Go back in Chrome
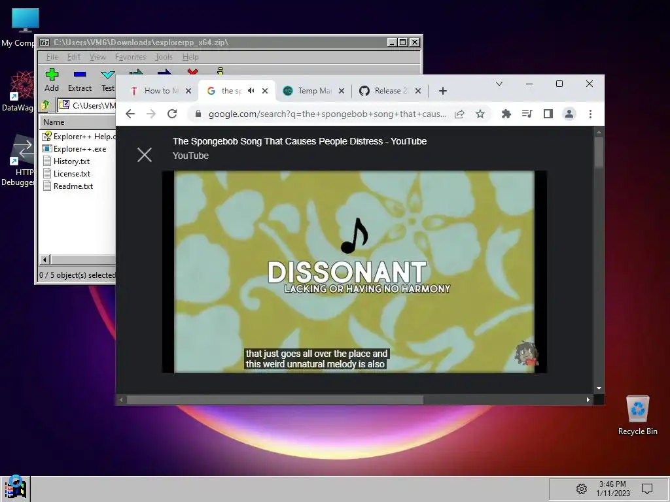This screenshot has width=670, height=502. click(130, 114)
